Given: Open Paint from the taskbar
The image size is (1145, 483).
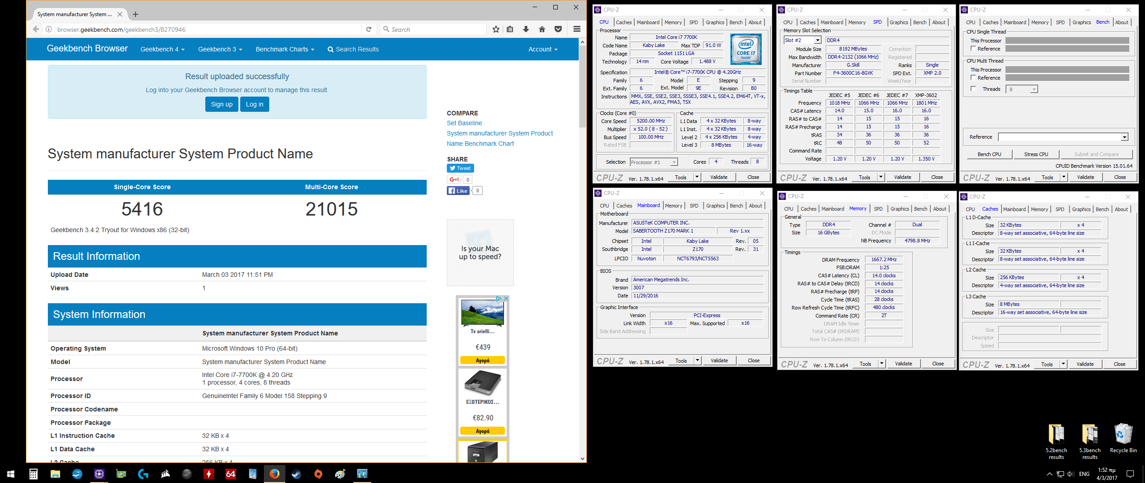Looking at the screenshot, I should [x=340, y=474].
